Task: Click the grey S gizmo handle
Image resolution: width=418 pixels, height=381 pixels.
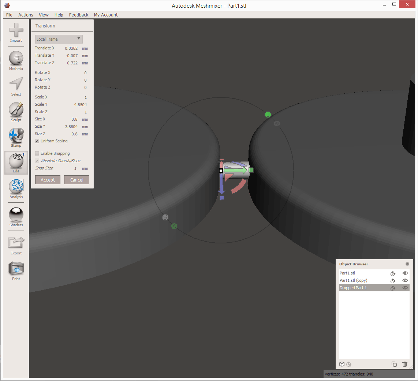Action: point(165,217)
